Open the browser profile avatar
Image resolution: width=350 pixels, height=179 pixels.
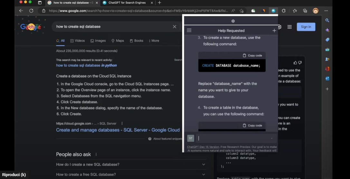tap(316, 11)
